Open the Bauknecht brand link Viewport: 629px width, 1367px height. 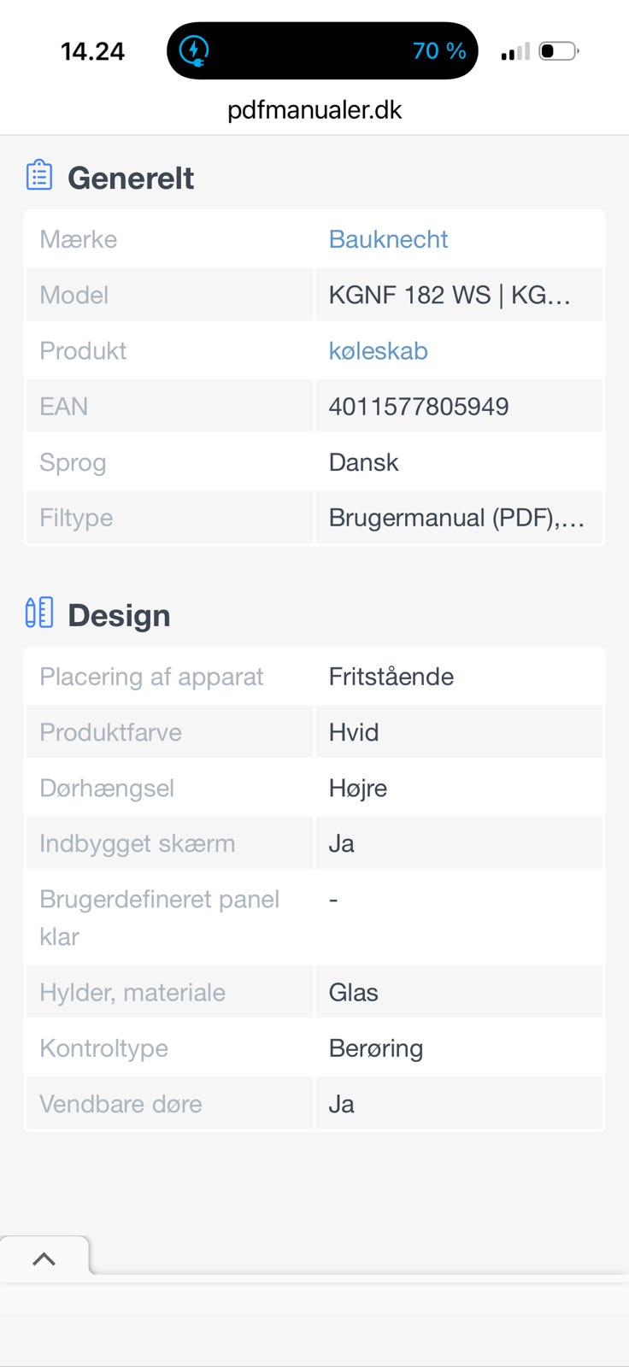(x=388, y=239)
